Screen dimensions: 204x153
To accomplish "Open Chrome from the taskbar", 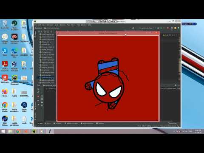I will click(18, 131).
